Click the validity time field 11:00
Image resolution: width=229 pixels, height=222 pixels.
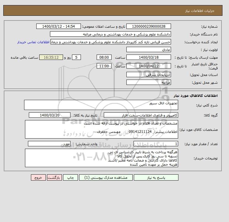pyautogui.click(x=104, y=66)
